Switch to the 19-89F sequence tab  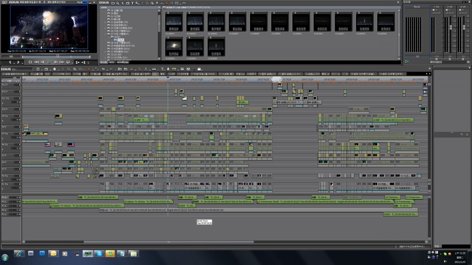click(171, 74)
